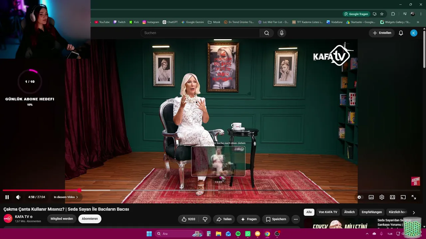Enter fullscreen mode in the player

coord(414,197)
